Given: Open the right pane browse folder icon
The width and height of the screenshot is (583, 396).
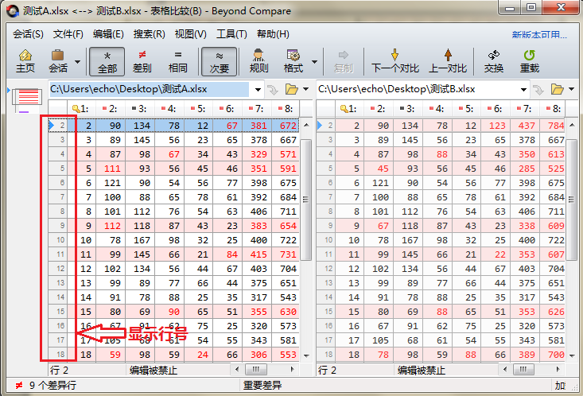Looking at the screenshot, I should [558, 89].
